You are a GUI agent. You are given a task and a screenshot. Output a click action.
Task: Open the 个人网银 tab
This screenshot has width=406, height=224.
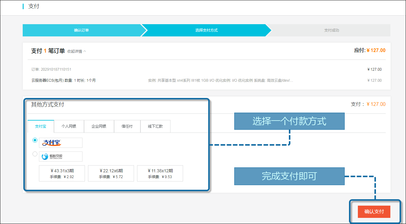coord(69,126)
